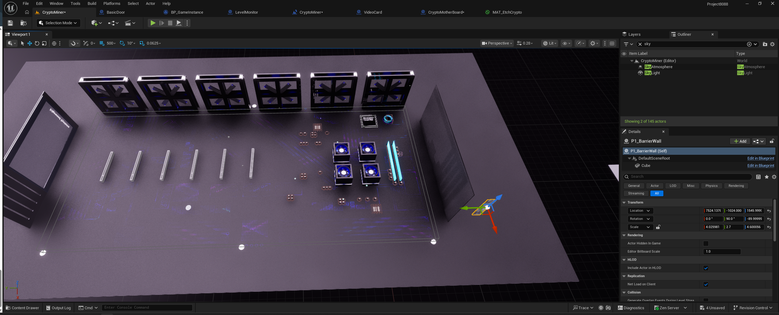This screenshot has width=779, height=315.
Task: Toggle Actor Hidden In Game checkbox
Action: click(x=706, y=243)
